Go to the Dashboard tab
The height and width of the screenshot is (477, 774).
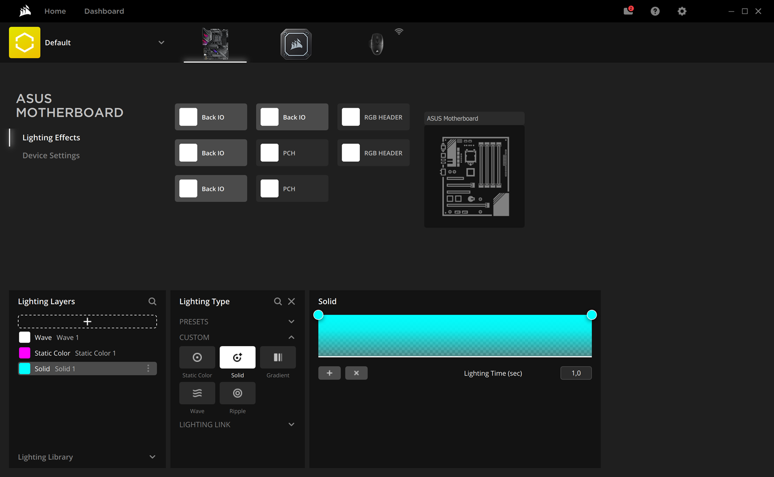tap(104, 11)
